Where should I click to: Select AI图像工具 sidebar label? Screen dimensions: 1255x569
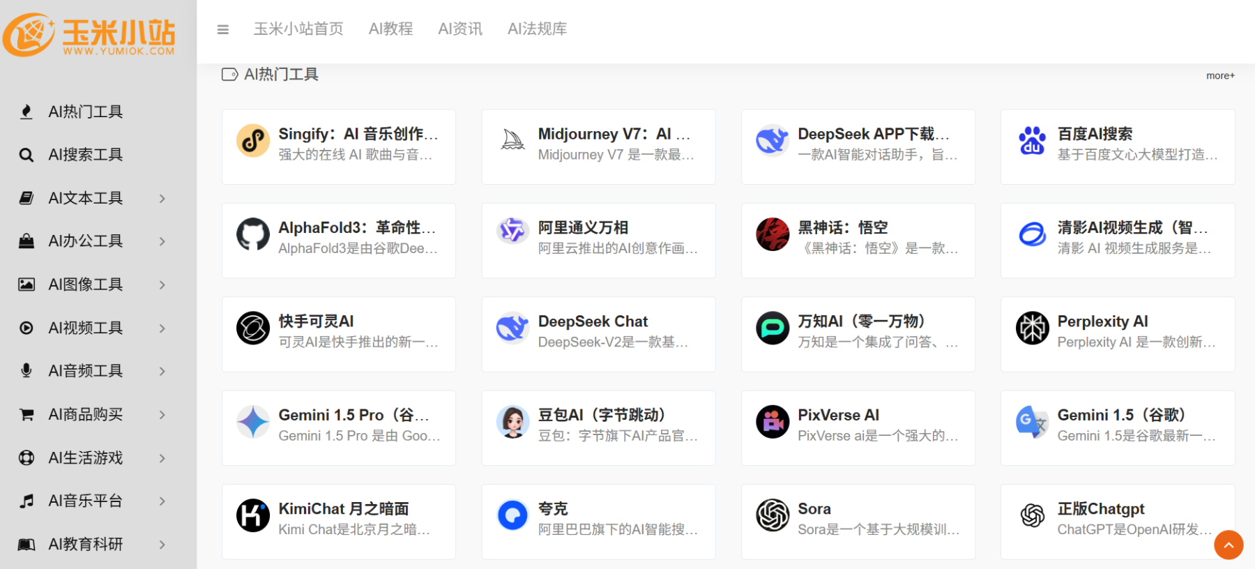(x=85, y=284)
